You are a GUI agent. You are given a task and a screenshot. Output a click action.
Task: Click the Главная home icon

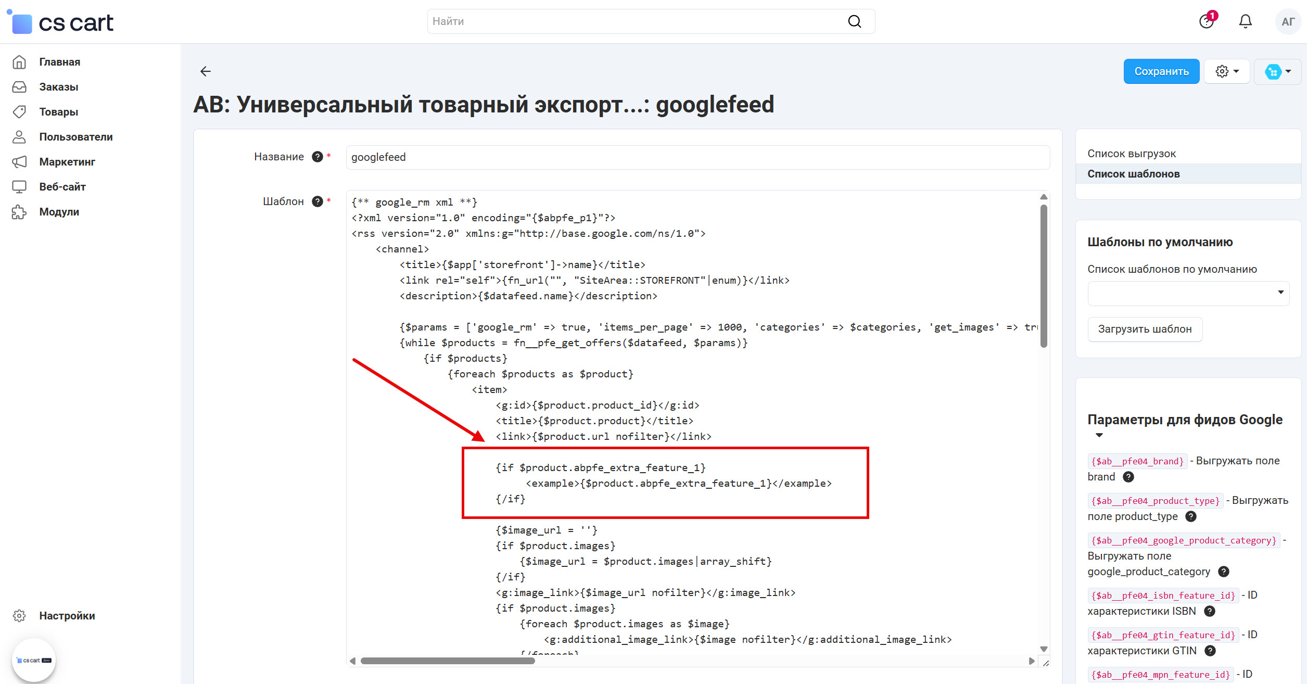pos(19,62)
